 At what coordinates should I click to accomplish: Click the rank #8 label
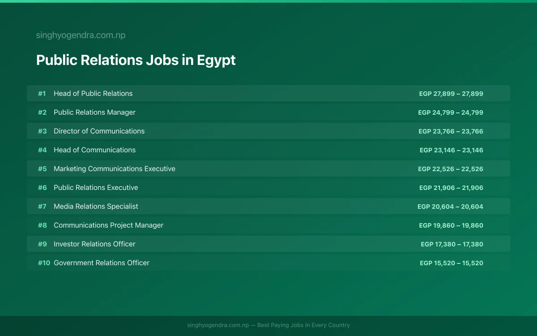[42, 225]
